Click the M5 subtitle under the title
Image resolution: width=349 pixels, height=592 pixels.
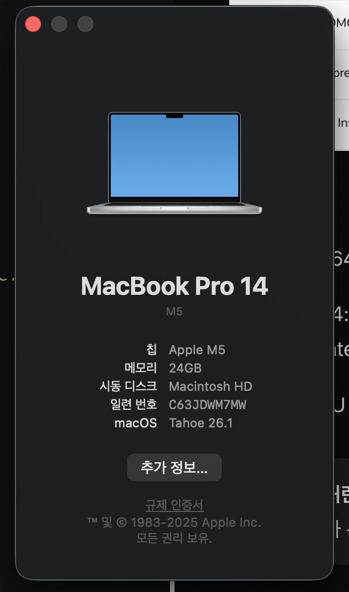[174, 311]
